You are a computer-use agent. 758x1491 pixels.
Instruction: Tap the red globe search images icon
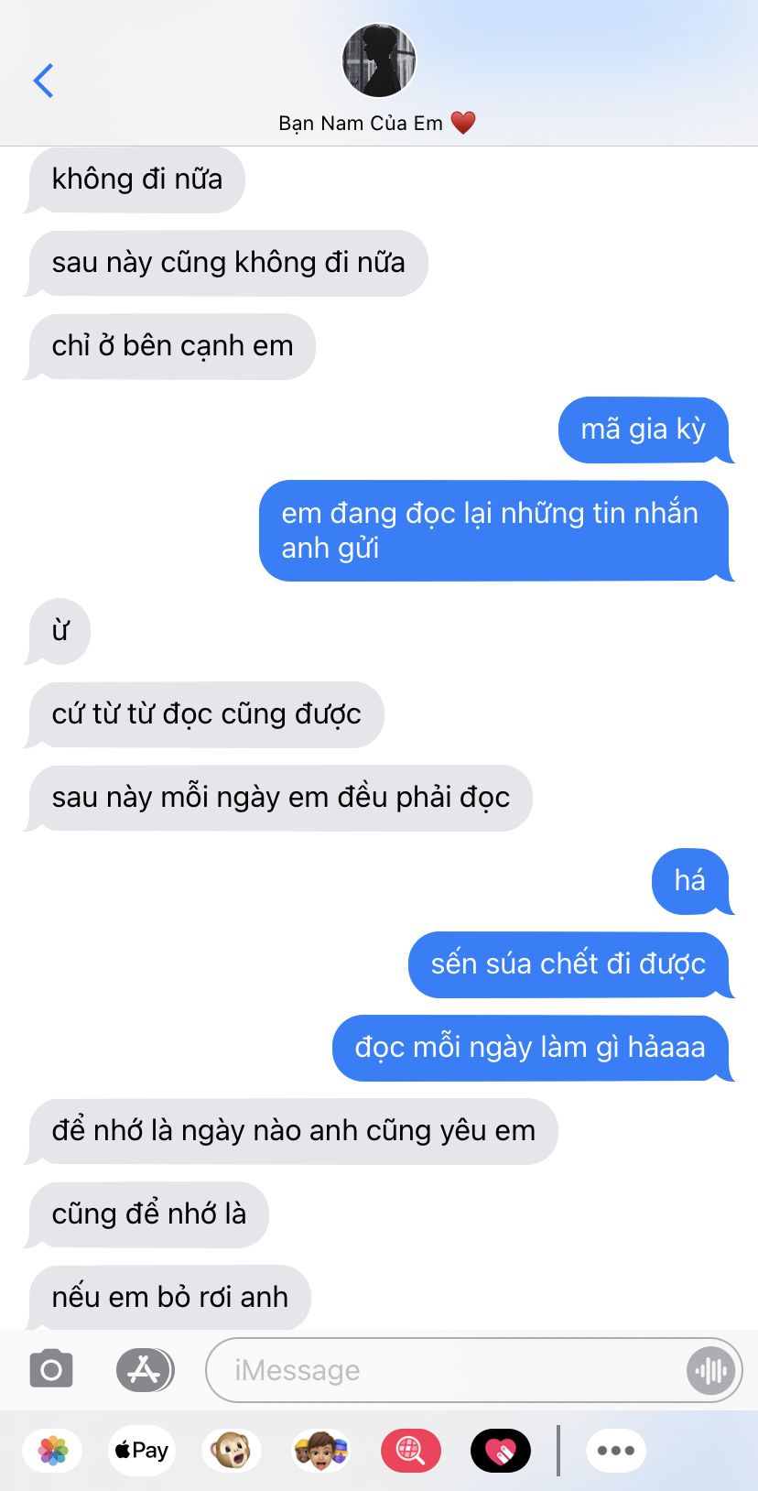[x=410, y=1451]
